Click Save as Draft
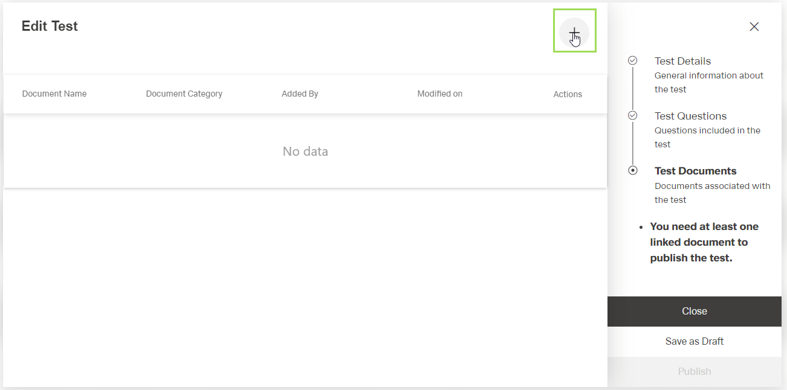 [694, 341]
